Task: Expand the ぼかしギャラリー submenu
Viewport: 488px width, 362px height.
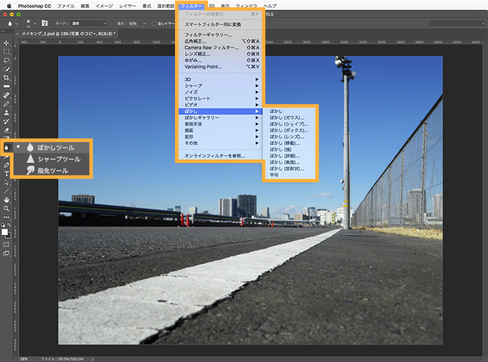Action: (x=221, y=118)
